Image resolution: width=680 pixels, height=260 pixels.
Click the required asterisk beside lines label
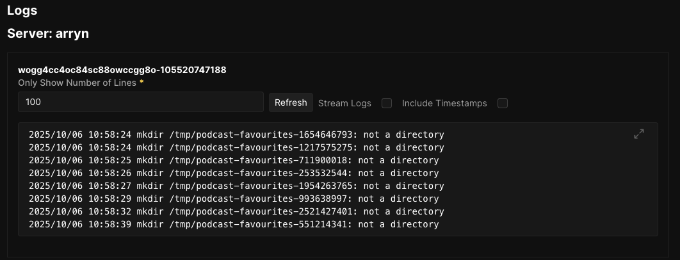tap(141, 83)
